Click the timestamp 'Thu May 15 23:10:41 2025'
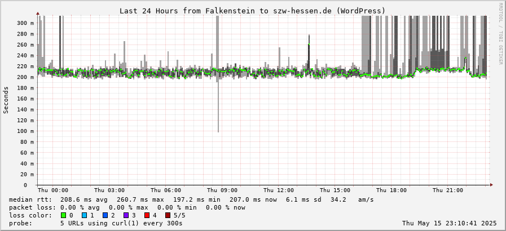The height and width of the screenshot is (231, 506). coord(450,223)
